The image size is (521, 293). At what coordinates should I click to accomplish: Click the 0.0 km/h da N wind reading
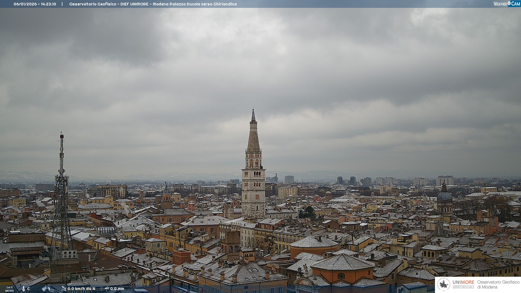81,289
